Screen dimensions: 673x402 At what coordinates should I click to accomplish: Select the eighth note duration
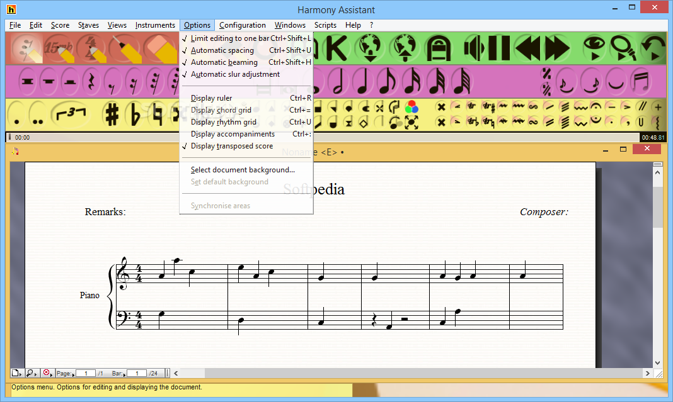[388, 81]
